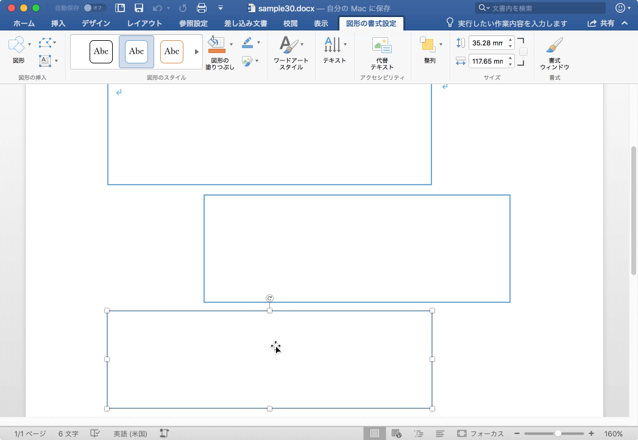638x440 pixels.
Task: Click the zoom slider handle
Action: point(558,433)
